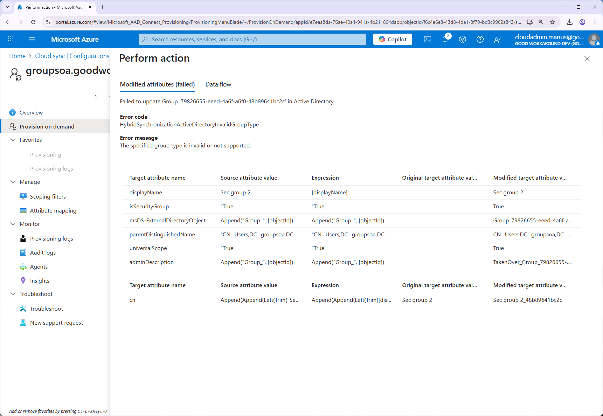Collapse the Favorites section

pyautogui.click(x=13, y=140)
